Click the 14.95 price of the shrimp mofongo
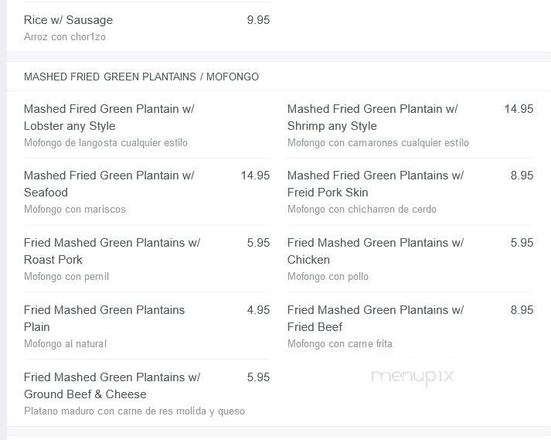The image size is (551, 440). [x=519, y=109]
